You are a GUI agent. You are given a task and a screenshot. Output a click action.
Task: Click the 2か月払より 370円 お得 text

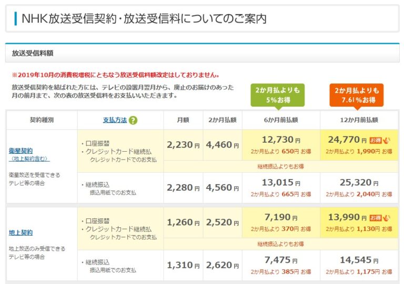point(281,229)
